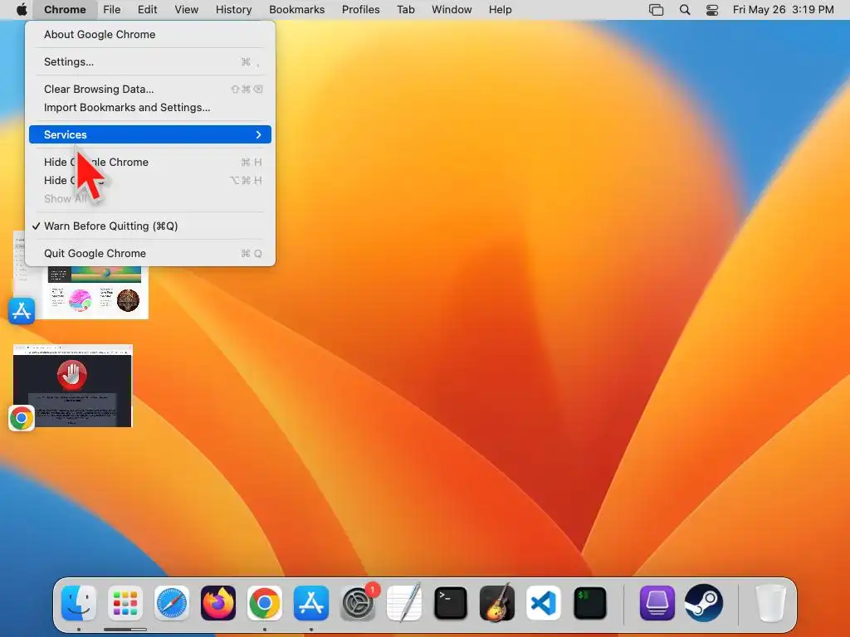This screenshot has height=637, width=850.
Task: Open the Profiles menu
Action: (360, 10)
